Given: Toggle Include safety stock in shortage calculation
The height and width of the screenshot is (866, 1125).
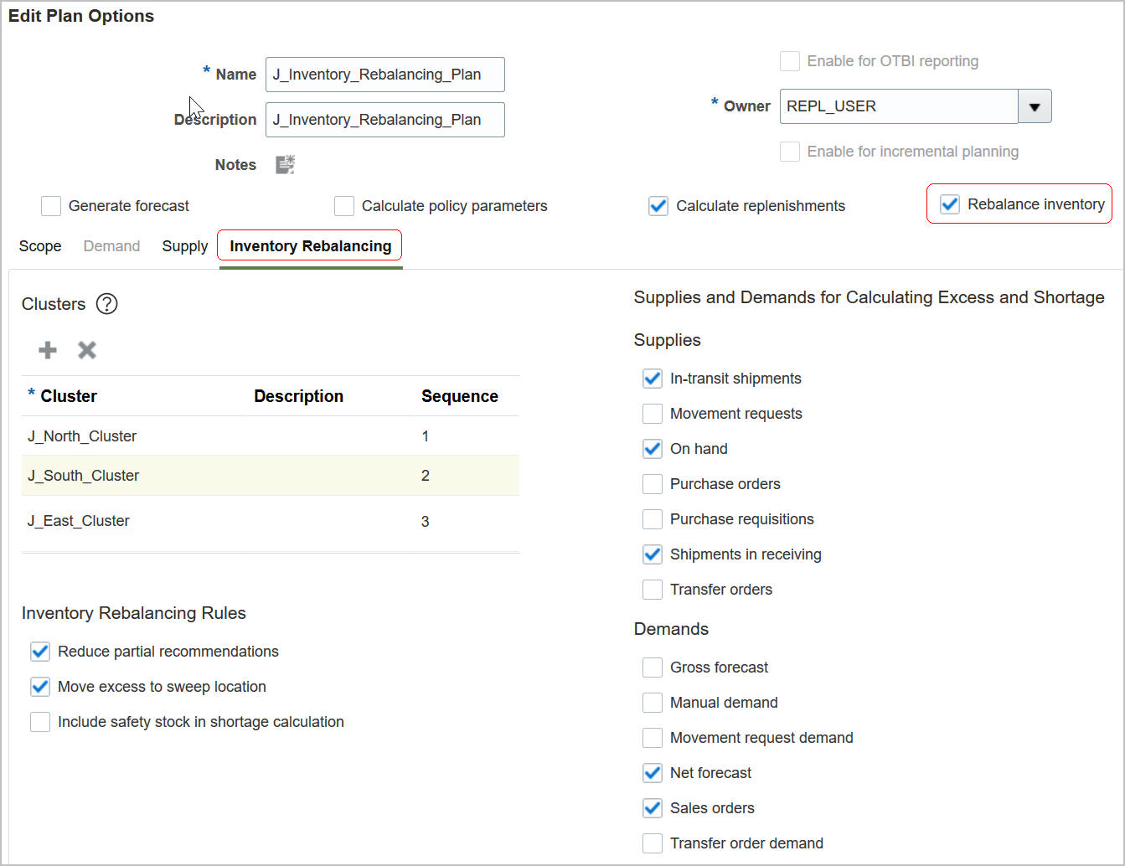Looking at the screenshot, I should click(x=40, y=722).
